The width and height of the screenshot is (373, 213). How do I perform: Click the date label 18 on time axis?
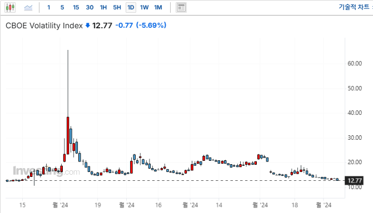pos(295,205)
